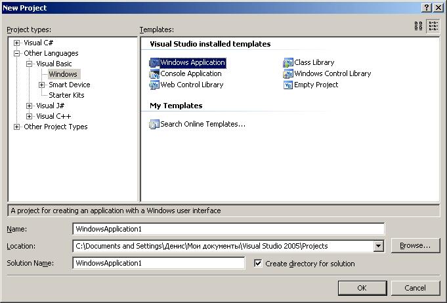447x303 pixels.
Task: Expand the Visual C# node
Action: pos(16,43)
